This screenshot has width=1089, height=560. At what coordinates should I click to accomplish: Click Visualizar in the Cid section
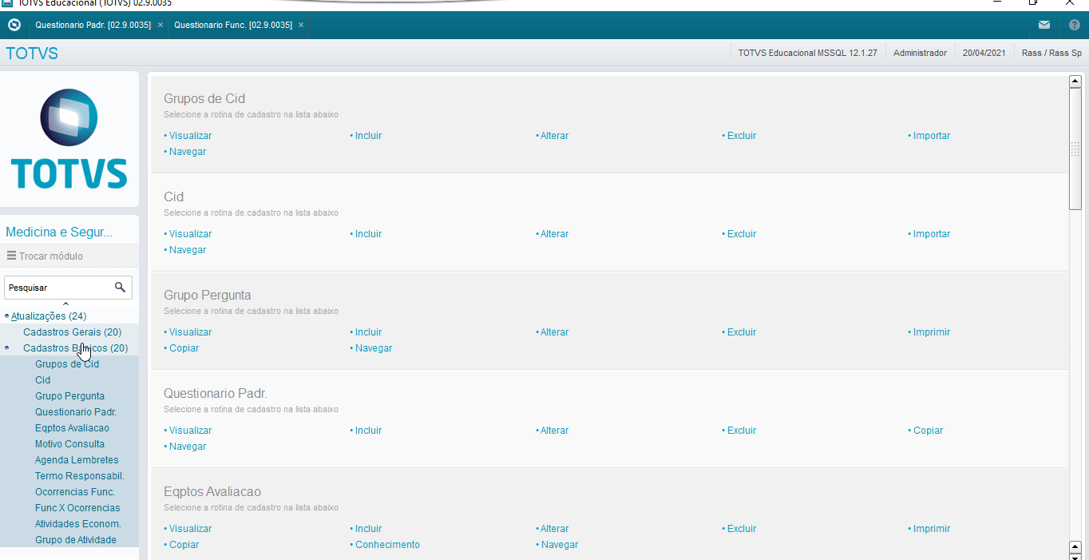(190, 234)
